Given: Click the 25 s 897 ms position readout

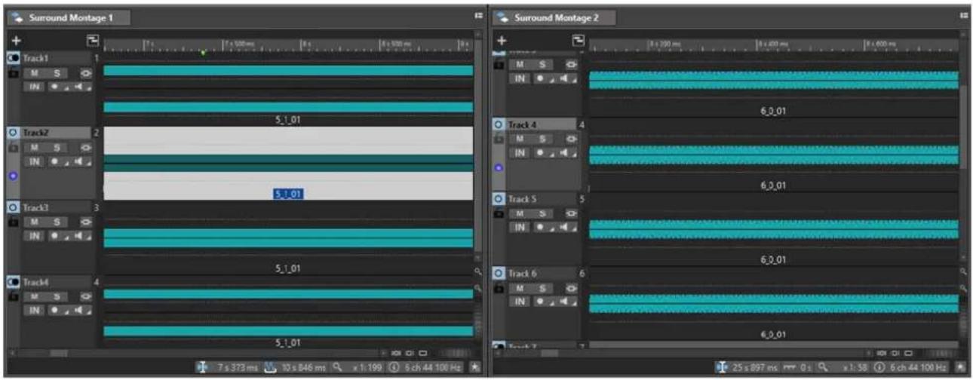Looking at the screenshot, I should tap(755, 367).
